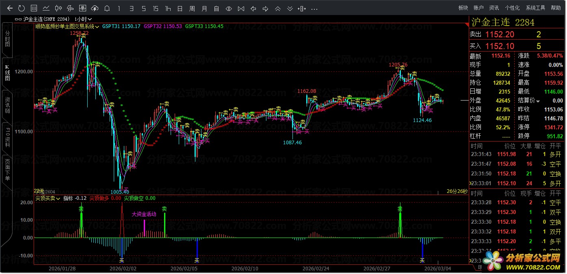Click the candlestick chart icon

tap(58, 8)
